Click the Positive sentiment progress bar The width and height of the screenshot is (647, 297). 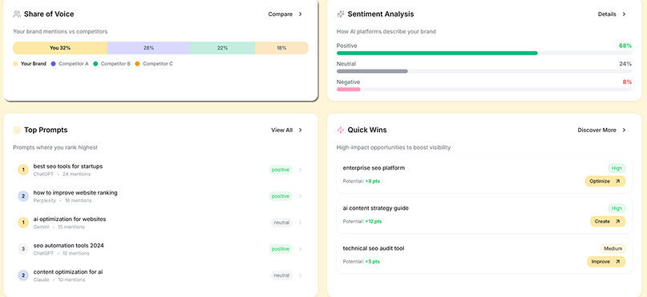pos(484,53)
